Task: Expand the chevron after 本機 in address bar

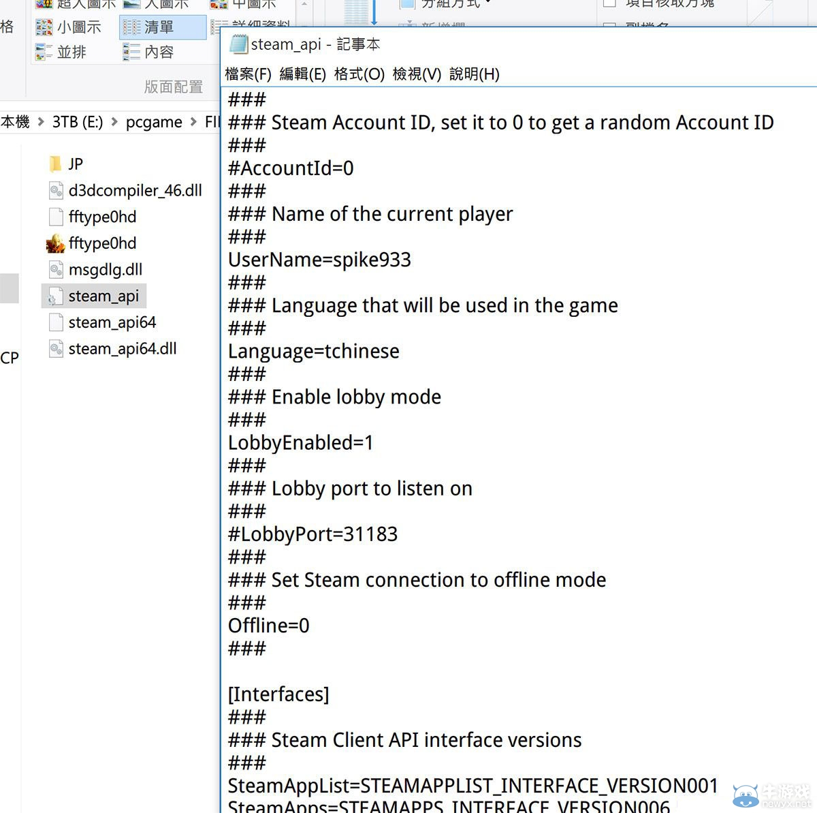Action: [x=41, y=122]
